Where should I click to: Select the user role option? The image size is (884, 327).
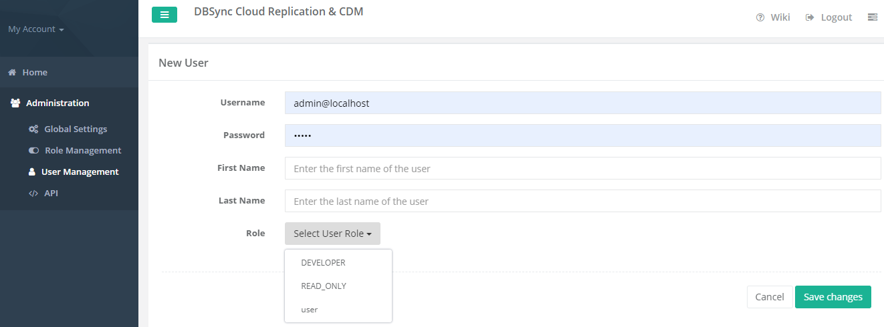pyautogui.click(x=310, y=310)
